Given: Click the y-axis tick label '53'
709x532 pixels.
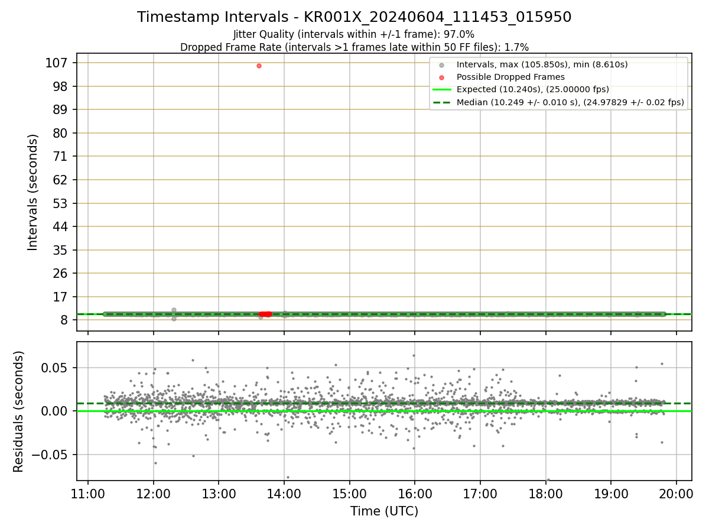Looking at the screenshot, I should pos(60,203).
